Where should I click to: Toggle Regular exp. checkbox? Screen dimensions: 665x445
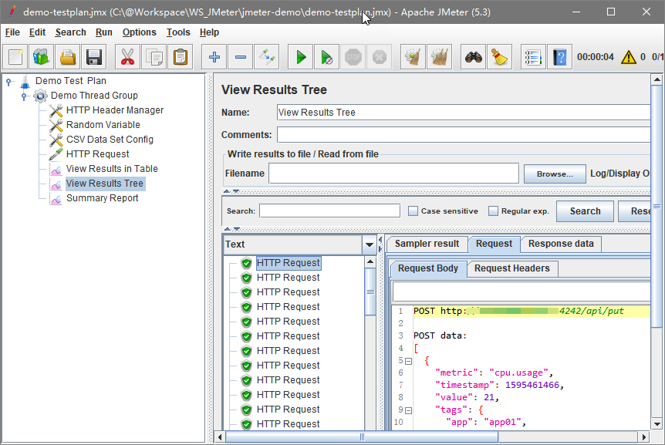point(493,211)
